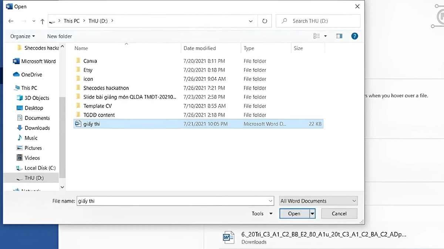Open the All Word Documents file type dropdown
Screen dimensions: 444x249
[317, 201]
